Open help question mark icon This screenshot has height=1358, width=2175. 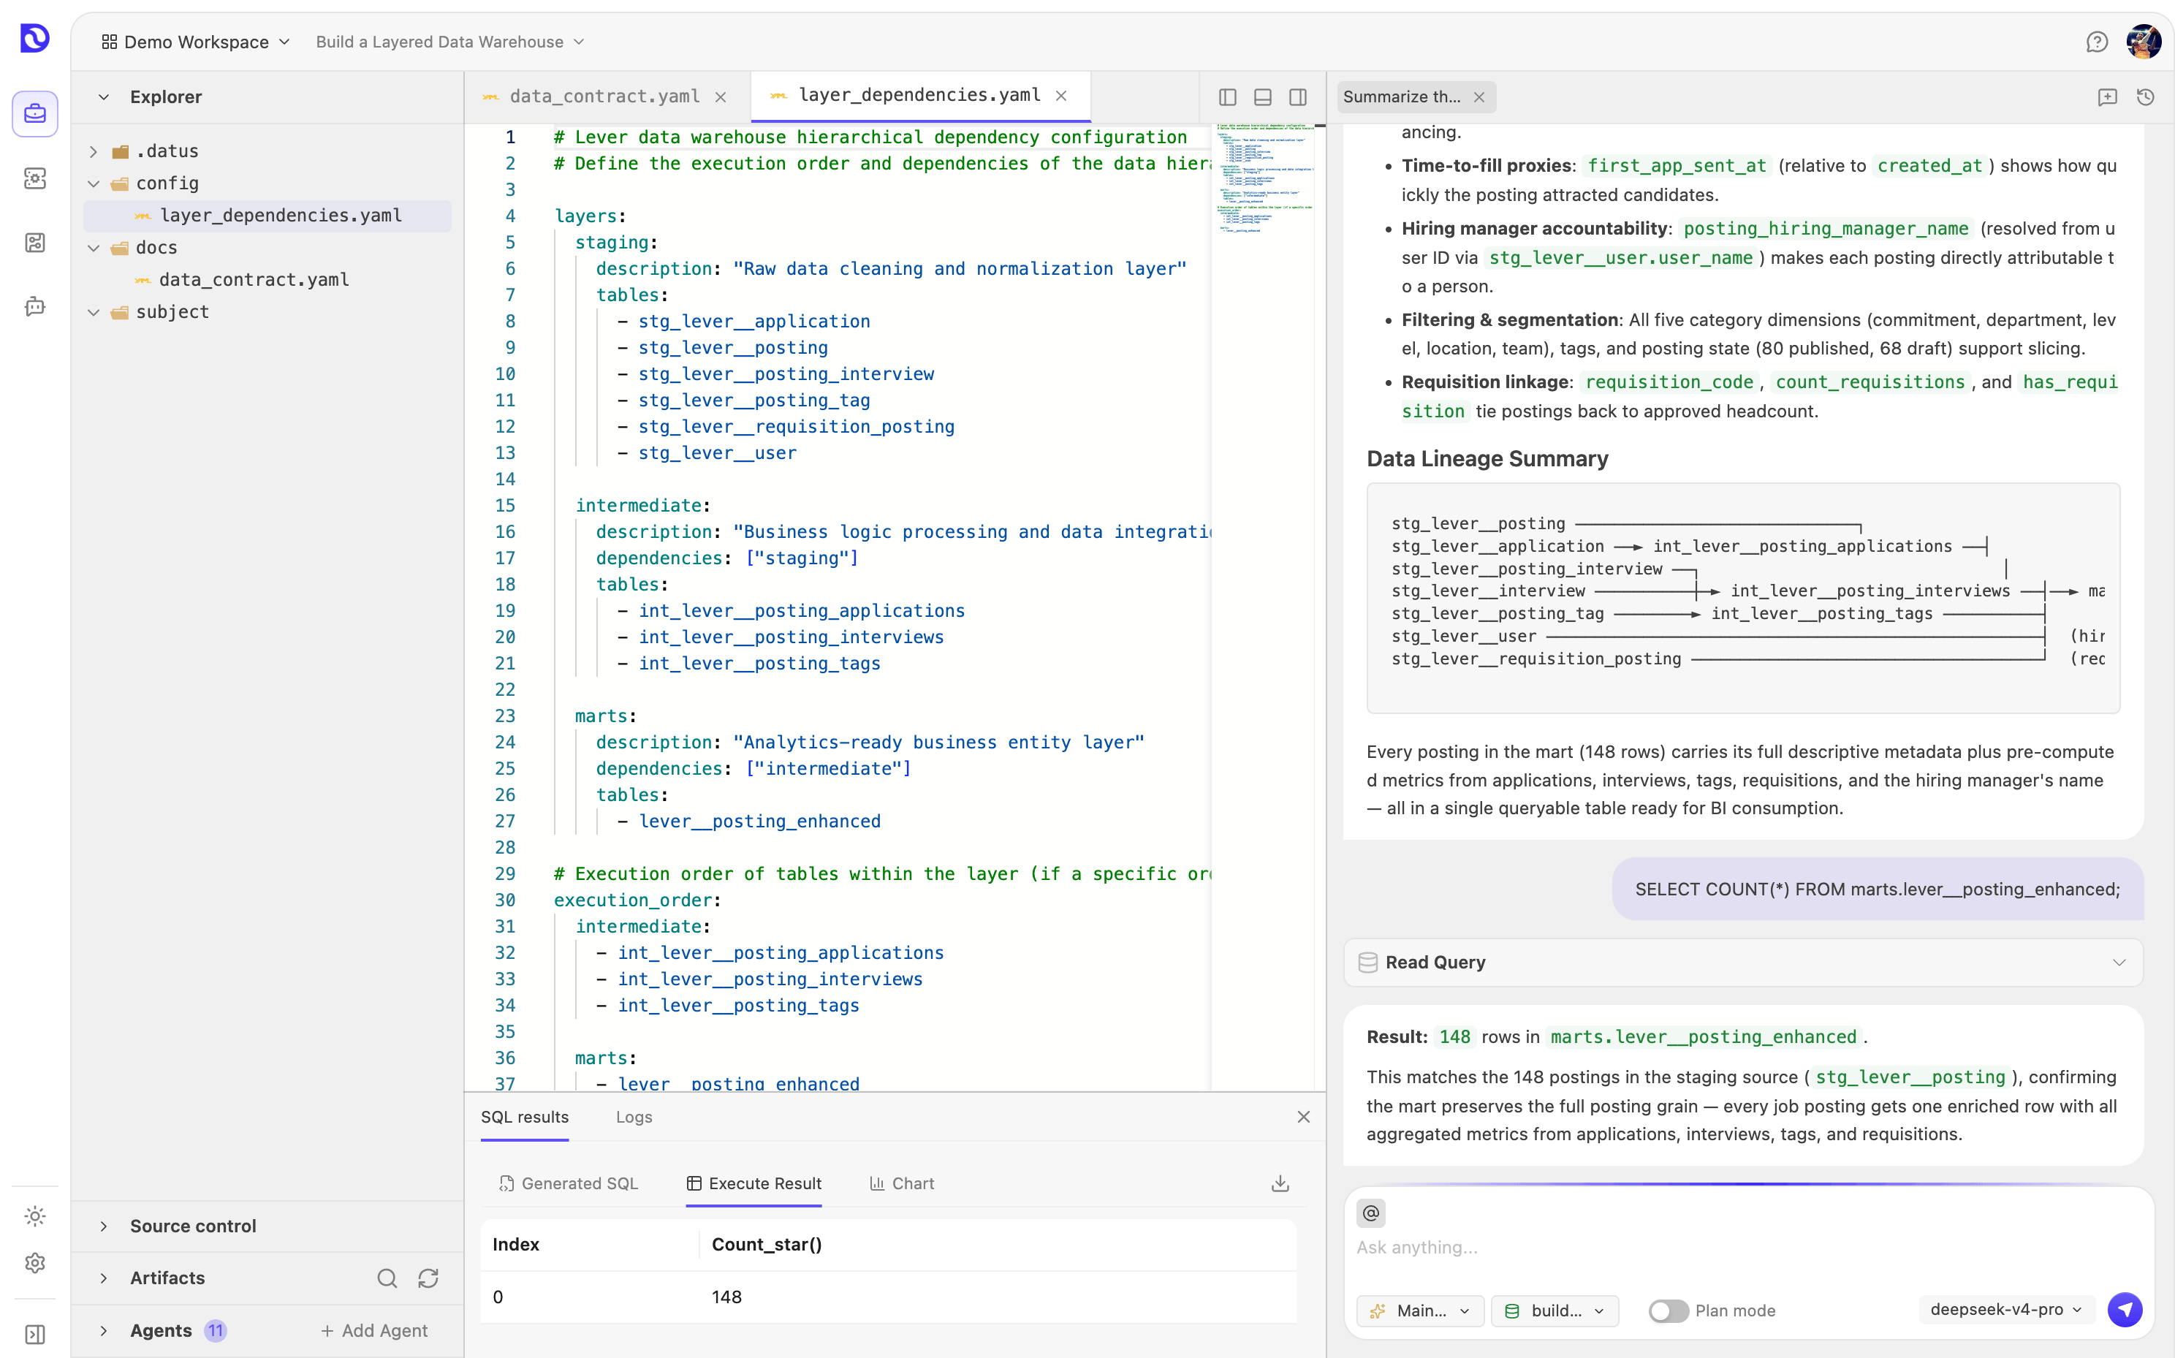pos(2097,42)
